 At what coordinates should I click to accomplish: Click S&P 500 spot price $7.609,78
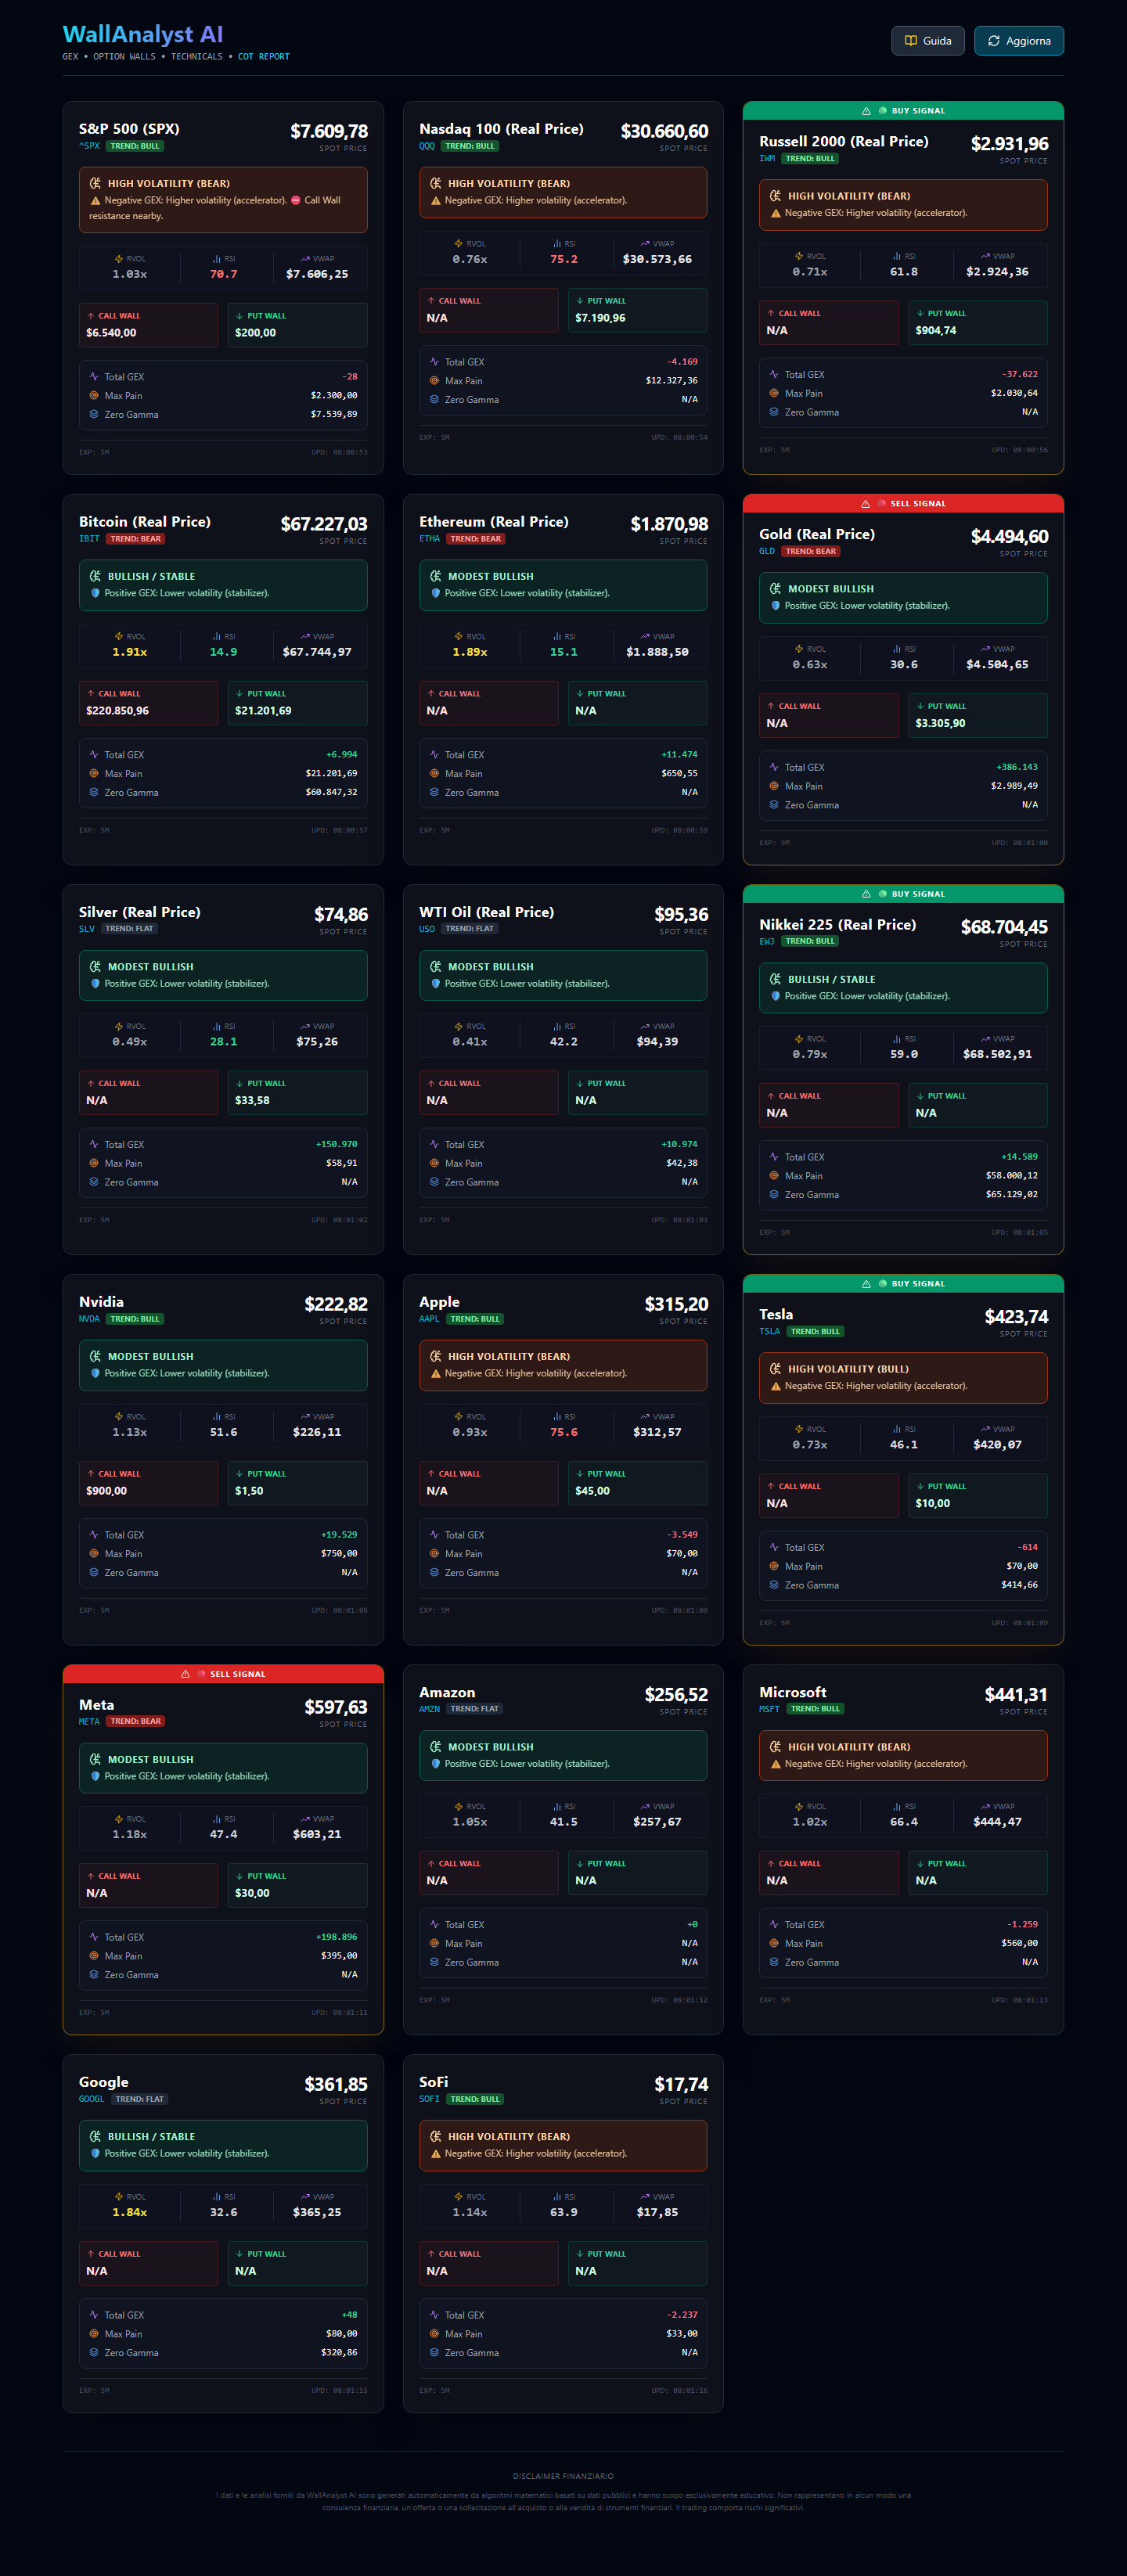(329, 131)
